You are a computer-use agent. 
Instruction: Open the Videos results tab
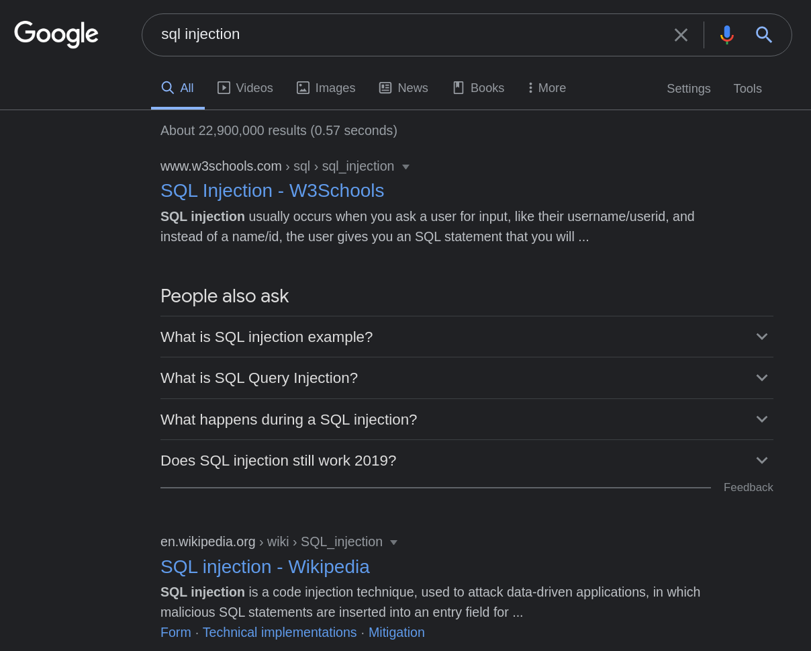[245, 88]
